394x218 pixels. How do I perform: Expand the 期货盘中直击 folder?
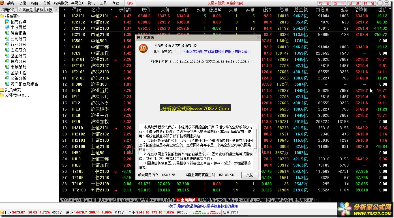2,95
